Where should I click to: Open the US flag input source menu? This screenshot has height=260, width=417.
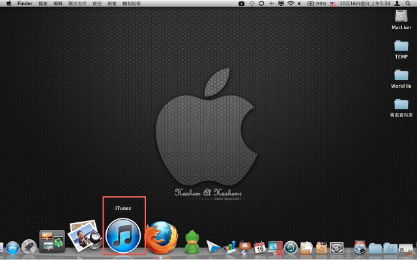[x=333, y=3]
